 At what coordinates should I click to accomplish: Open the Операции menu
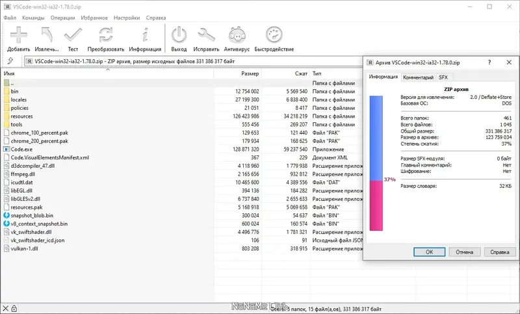pos(62,18)
